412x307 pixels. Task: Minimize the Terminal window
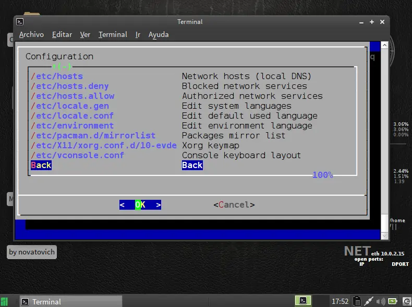click(x=361, y=22)
